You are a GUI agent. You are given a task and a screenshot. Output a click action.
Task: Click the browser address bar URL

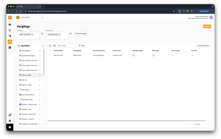click(x=47, y=11)
